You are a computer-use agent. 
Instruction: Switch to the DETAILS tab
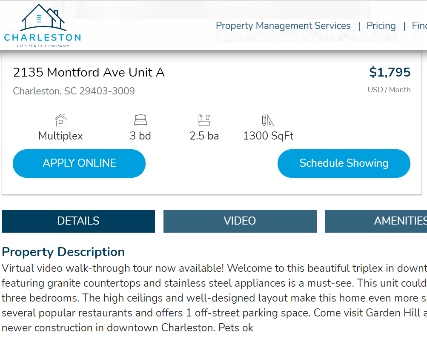click(x=78, y=221)
